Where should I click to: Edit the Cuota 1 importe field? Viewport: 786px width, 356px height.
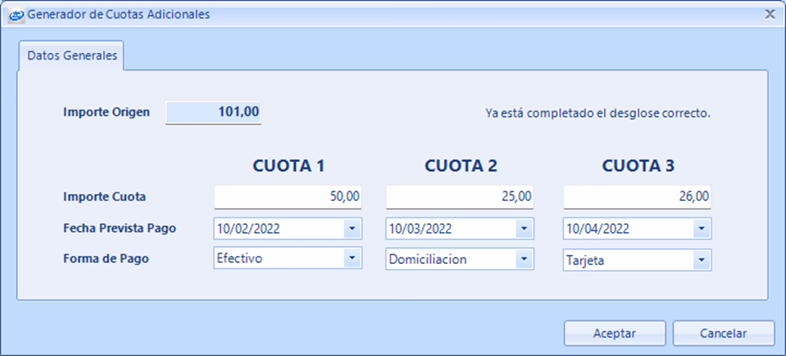[x=287, y=197]
